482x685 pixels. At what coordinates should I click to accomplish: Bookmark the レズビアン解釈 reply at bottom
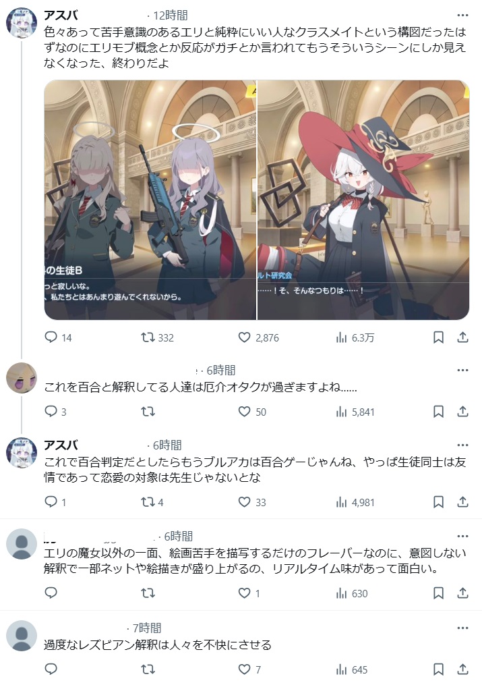click(x=438, y=669)
